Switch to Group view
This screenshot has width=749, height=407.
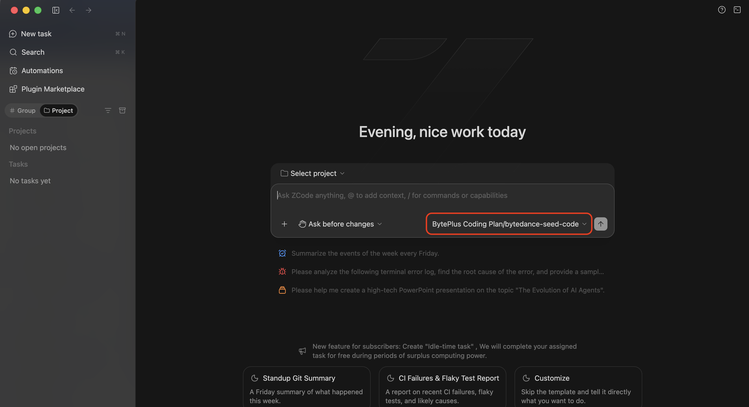click(22, 111)
